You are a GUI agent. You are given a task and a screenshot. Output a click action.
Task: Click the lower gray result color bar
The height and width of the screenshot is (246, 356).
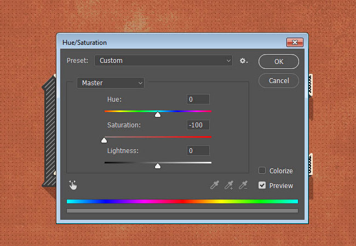(182, 210)
